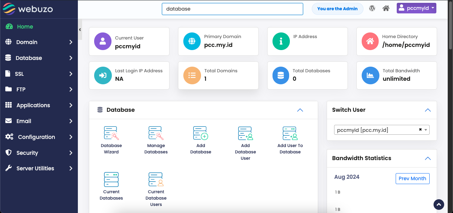Select the Manage Databases icon
Screen dimensions: 453x213
coord(156,140)
